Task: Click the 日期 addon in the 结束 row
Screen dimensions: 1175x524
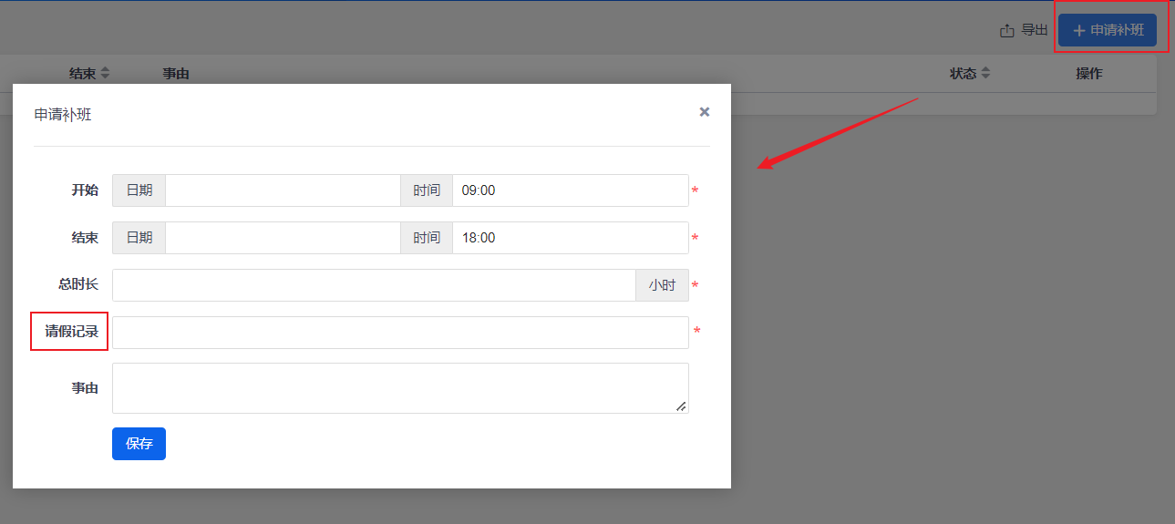Action: click(139, 238)
